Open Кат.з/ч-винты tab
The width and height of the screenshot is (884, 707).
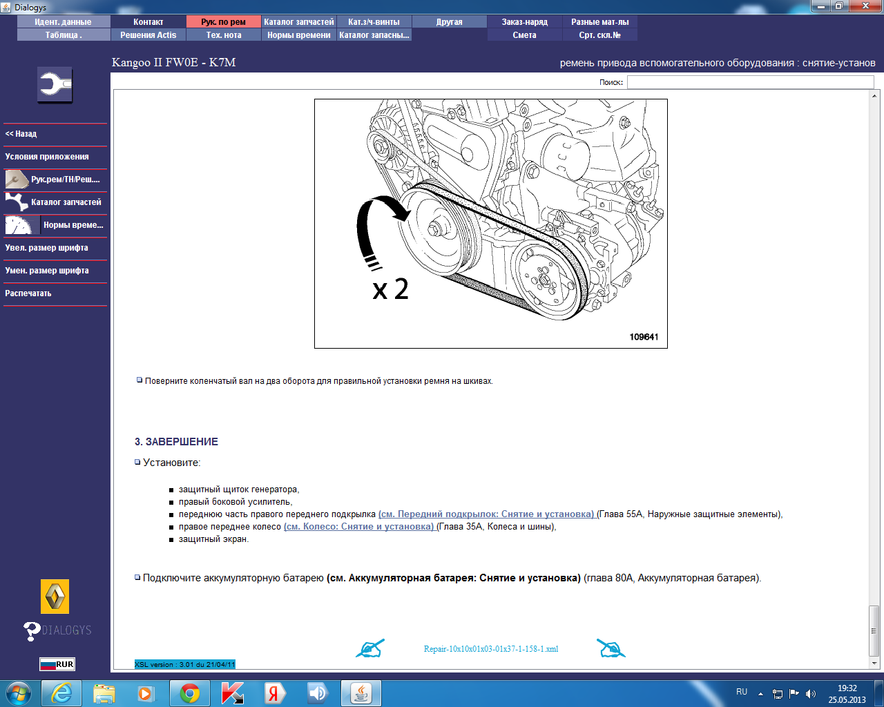tap(374, 22)
